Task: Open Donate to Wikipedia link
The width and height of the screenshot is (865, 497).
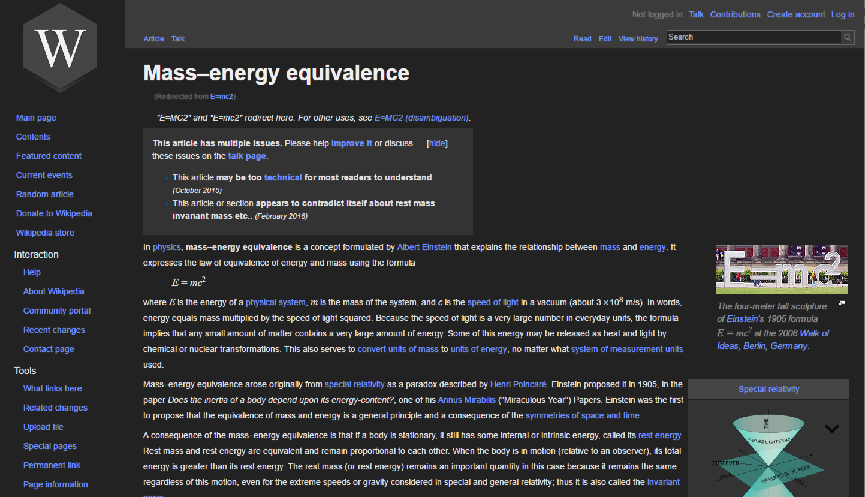Action: (x=54, y=213)
